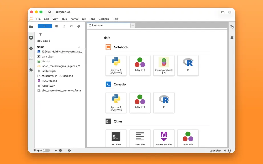Click the Launcher status bar label

(x=215, y=151)
